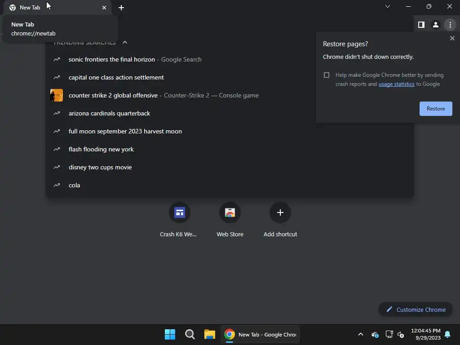Screen dimensions: 460x345
Task: Click the Restore button
Action: (x=436, y=109)
